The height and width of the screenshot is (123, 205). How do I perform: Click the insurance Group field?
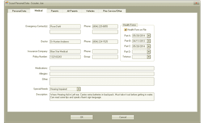[x=105, y=57]
